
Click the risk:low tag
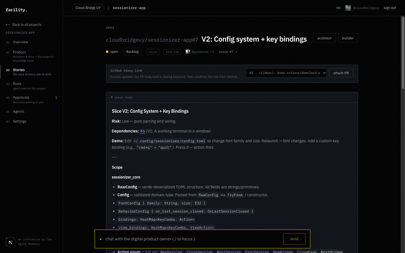point(172,52)
